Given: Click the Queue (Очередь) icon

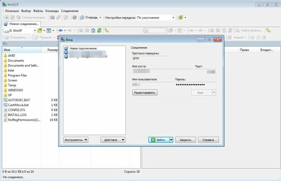Looking at the screenshot, I should pos(82,17).
